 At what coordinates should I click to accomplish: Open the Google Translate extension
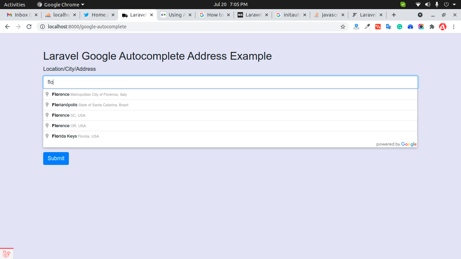389,27
